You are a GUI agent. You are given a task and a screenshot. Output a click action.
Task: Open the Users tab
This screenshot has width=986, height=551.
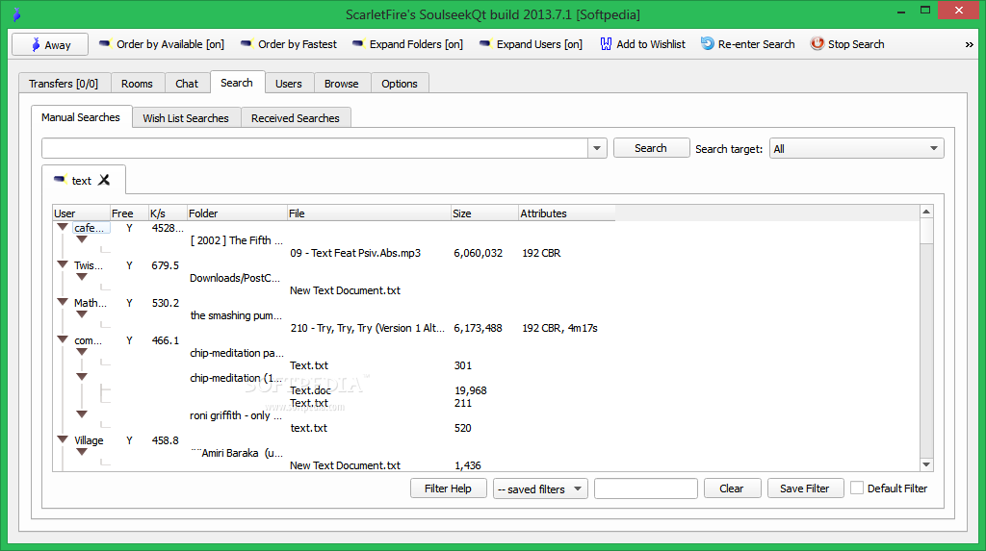tap(289, 84)
